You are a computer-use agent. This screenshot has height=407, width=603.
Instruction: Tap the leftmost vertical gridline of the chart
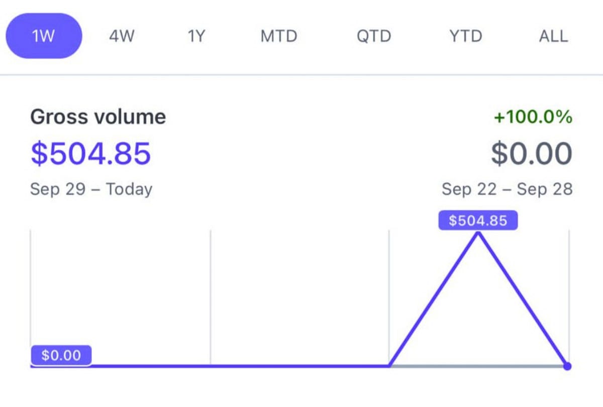pyautogui.click(x=31, y=288)
